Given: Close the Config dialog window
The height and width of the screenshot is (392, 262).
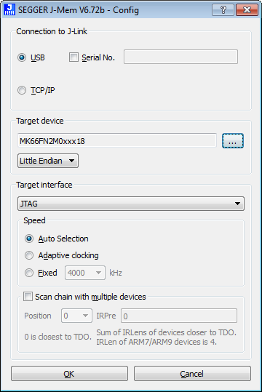Looking at the screenshot, I should [247, 9].
